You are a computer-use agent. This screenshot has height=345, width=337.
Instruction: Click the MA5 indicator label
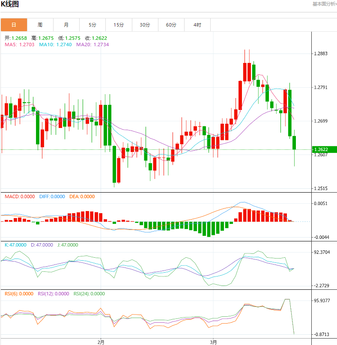point(20,45)
